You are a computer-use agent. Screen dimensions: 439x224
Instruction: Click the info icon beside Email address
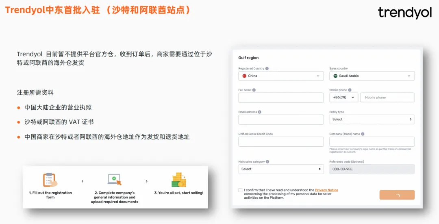(259, 112)
